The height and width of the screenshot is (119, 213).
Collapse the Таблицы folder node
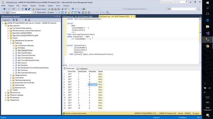tap(11, 43)
